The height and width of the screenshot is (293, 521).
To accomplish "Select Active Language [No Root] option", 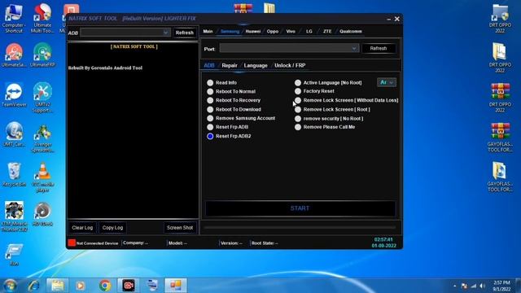I will (328, 82).
